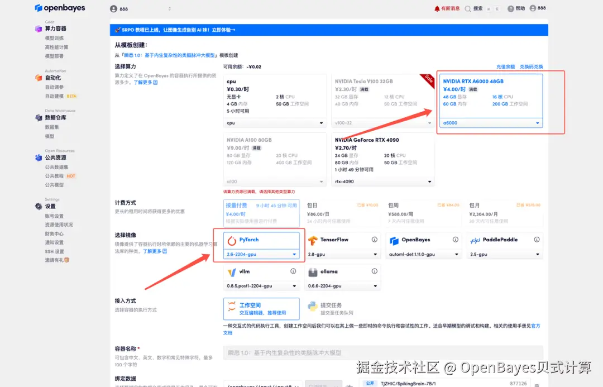Open 财务中心 in the sidebar

click(x=54, y=233)
